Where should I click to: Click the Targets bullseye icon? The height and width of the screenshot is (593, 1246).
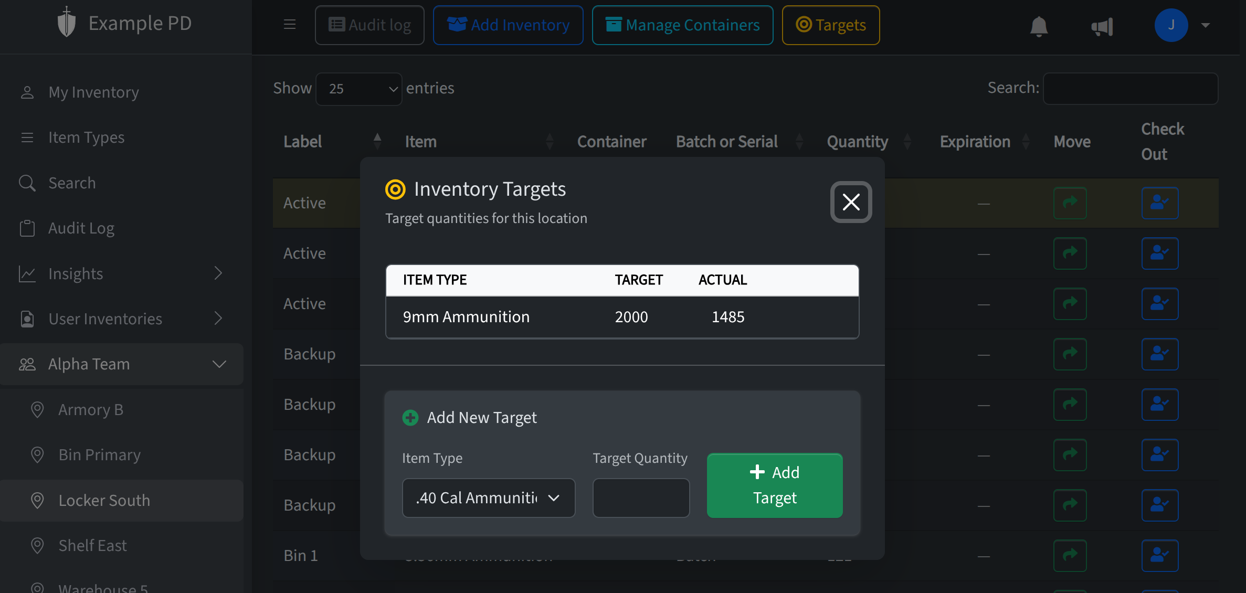tap(804, 24)
